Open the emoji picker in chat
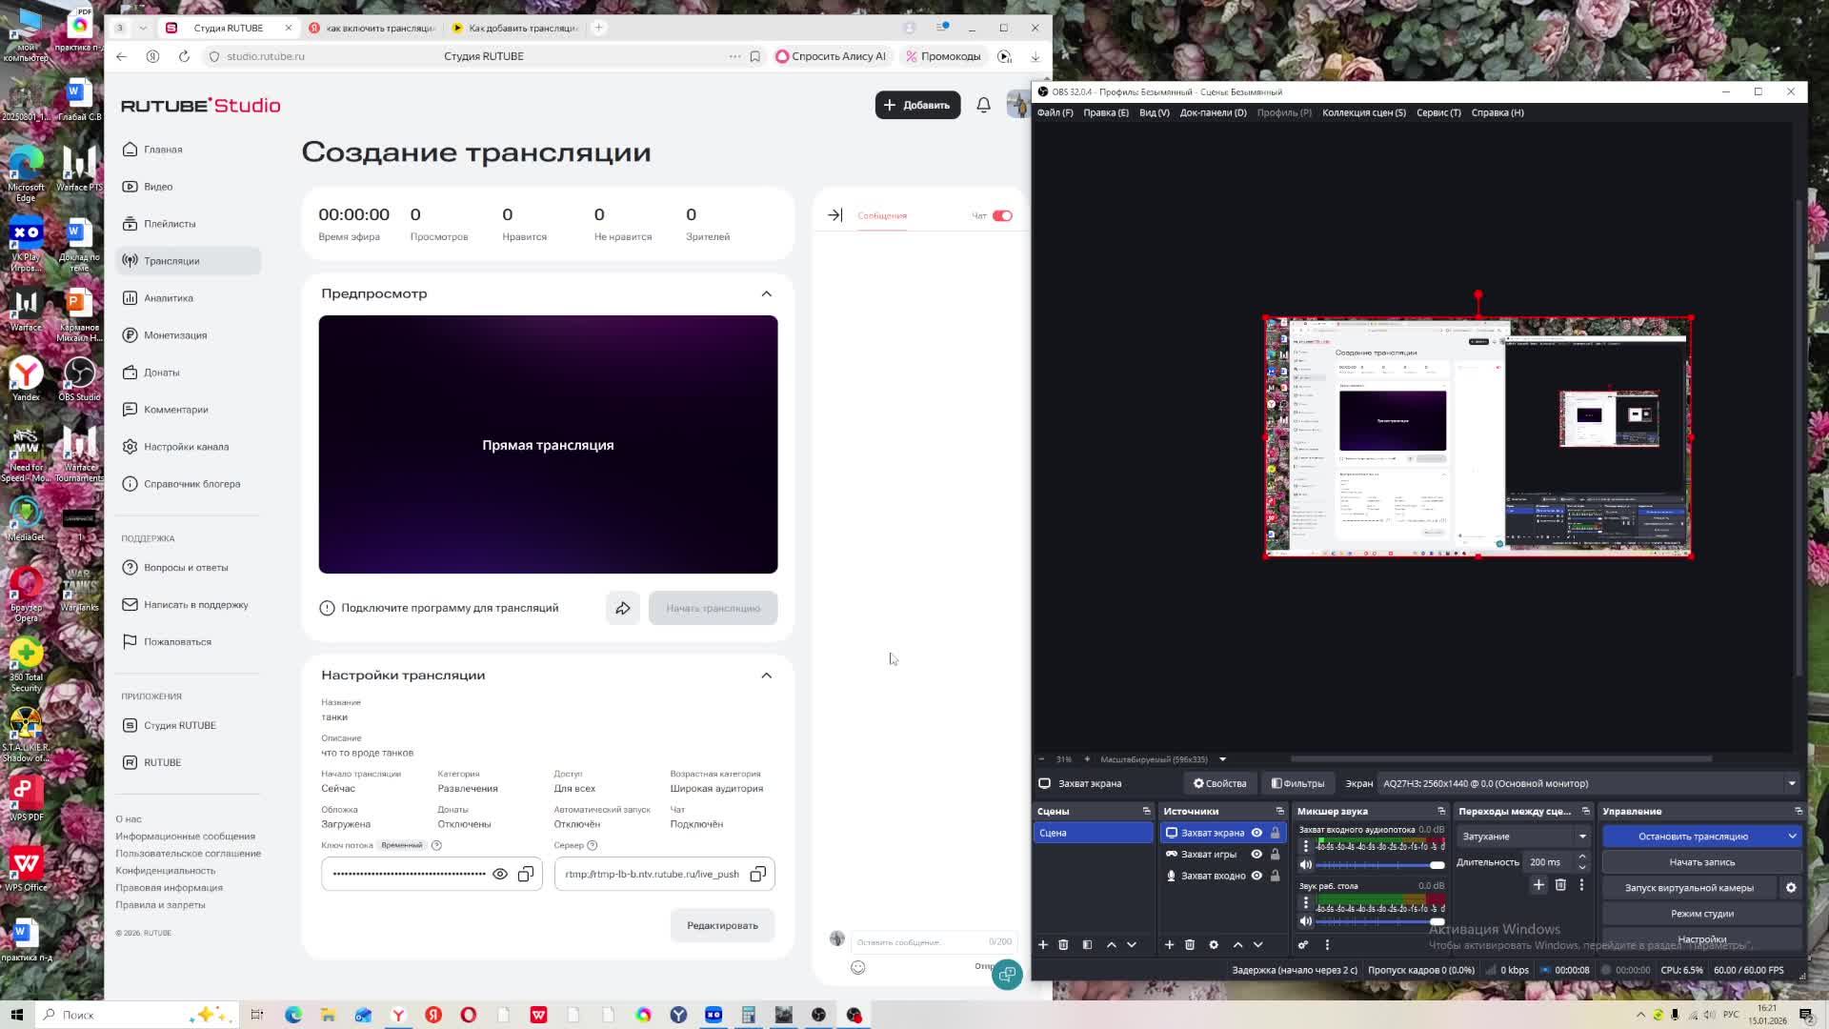 click(x=858, y=967)
